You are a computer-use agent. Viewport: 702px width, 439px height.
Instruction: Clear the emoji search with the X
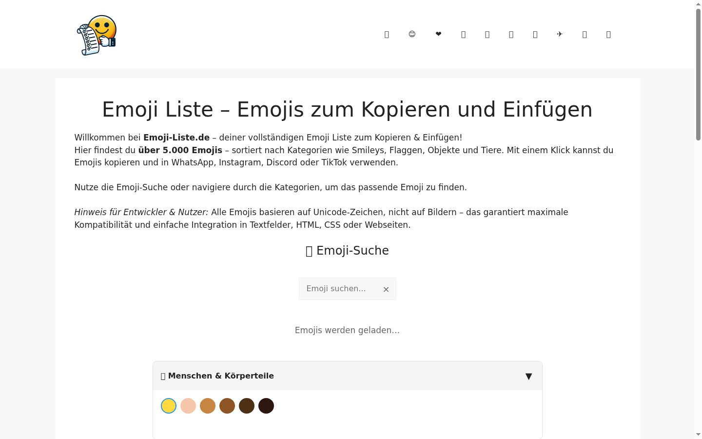point(386,289)
